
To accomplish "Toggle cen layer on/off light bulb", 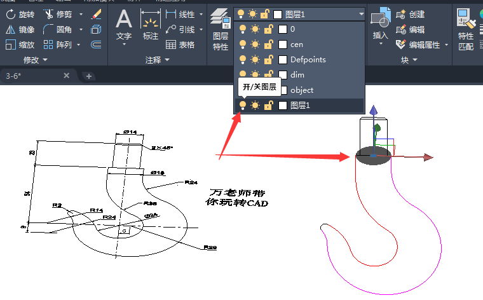I will click(x=243, y=44).
